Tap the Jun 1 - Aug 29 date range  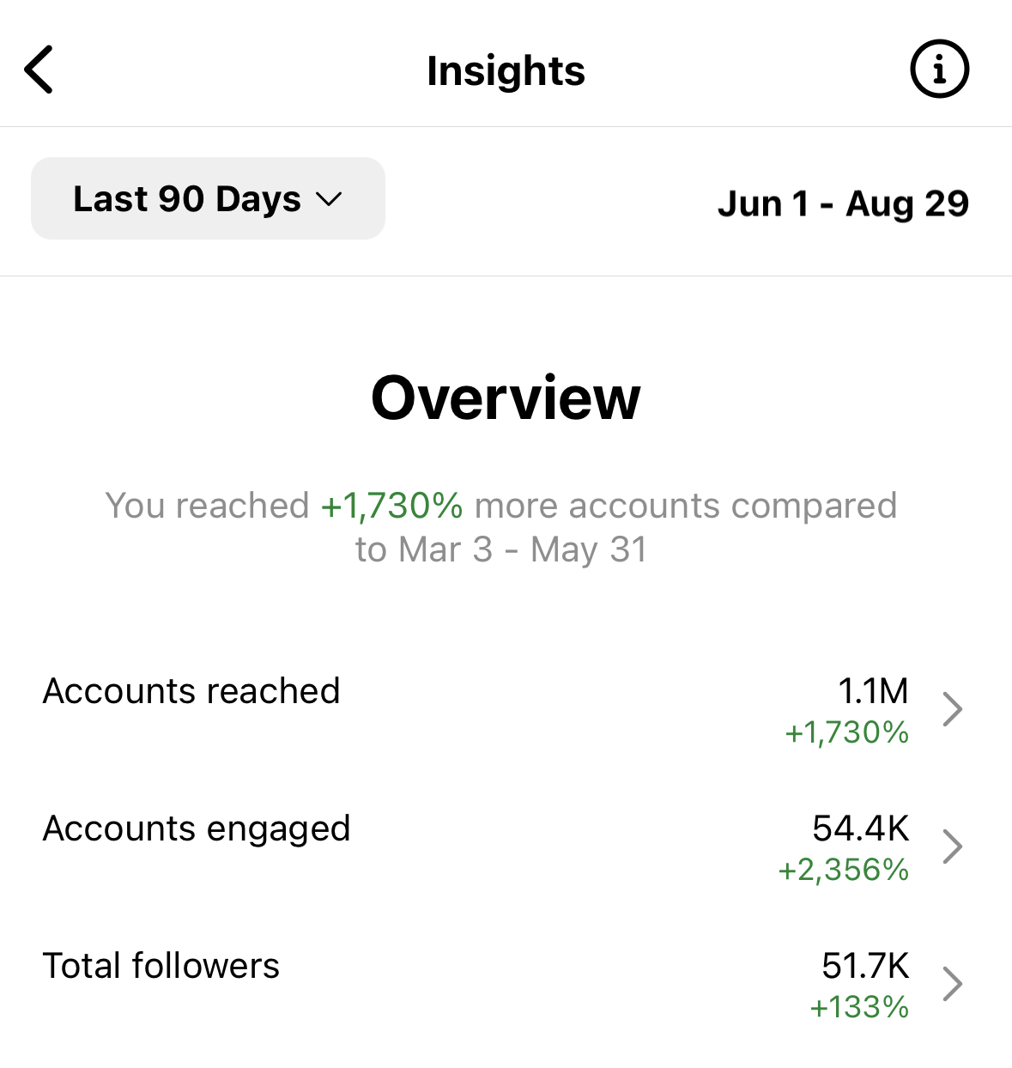(843, 204)
